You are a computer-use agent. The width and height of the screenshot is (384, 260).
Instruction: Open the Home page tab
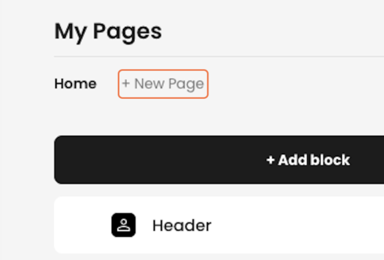[76, 84]
